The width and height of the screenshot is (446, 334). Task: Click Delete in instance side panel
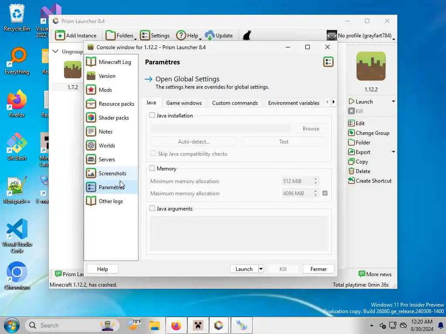[x=359, y=171]
